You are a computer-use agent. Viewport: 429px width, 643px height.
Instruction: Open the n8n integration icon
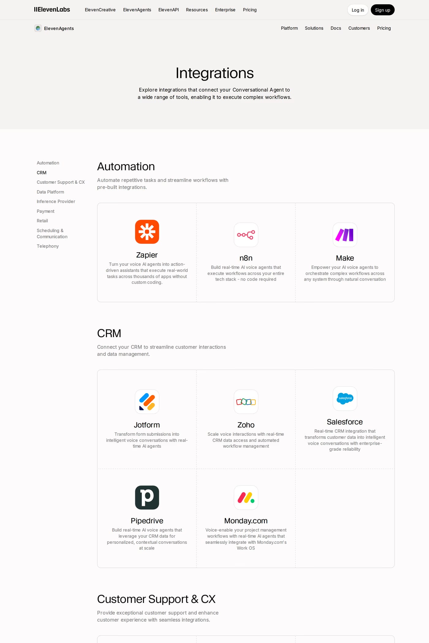(246, 235)
